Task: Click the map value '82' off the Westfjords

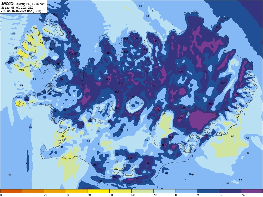Action: (x=14, y=34)
